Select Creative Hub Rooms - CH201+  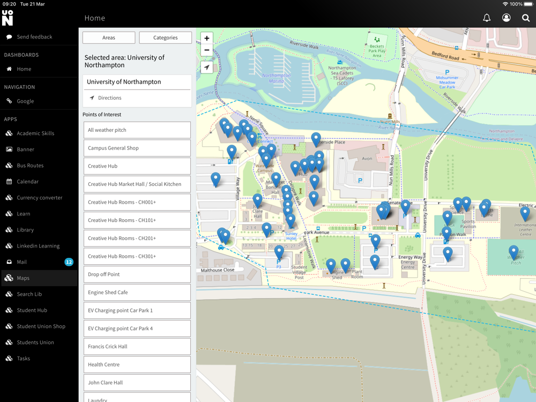(137, 239)
